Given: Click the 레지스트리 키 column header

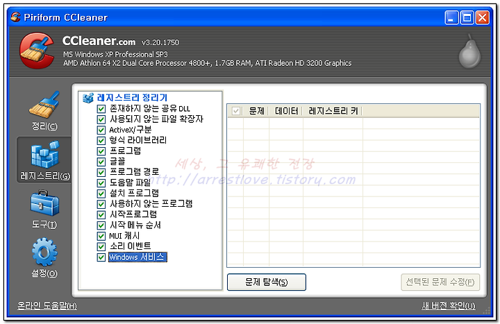Looking at the screenshot, I should click(x=333, y=111).
